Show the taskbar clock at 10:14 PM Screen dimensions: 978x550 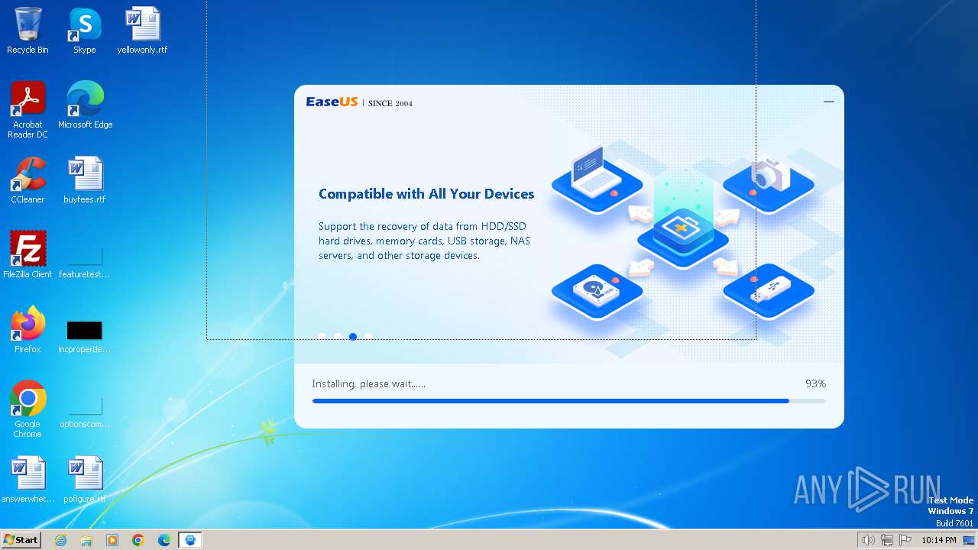pyautogui.click(x=939, y=540)
